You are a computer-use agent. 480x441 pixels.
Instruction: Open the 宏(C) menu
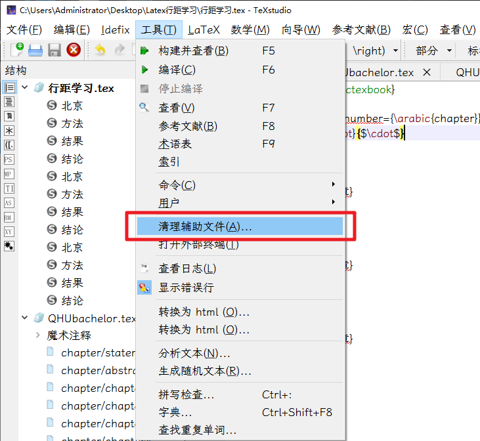[415, 30]
